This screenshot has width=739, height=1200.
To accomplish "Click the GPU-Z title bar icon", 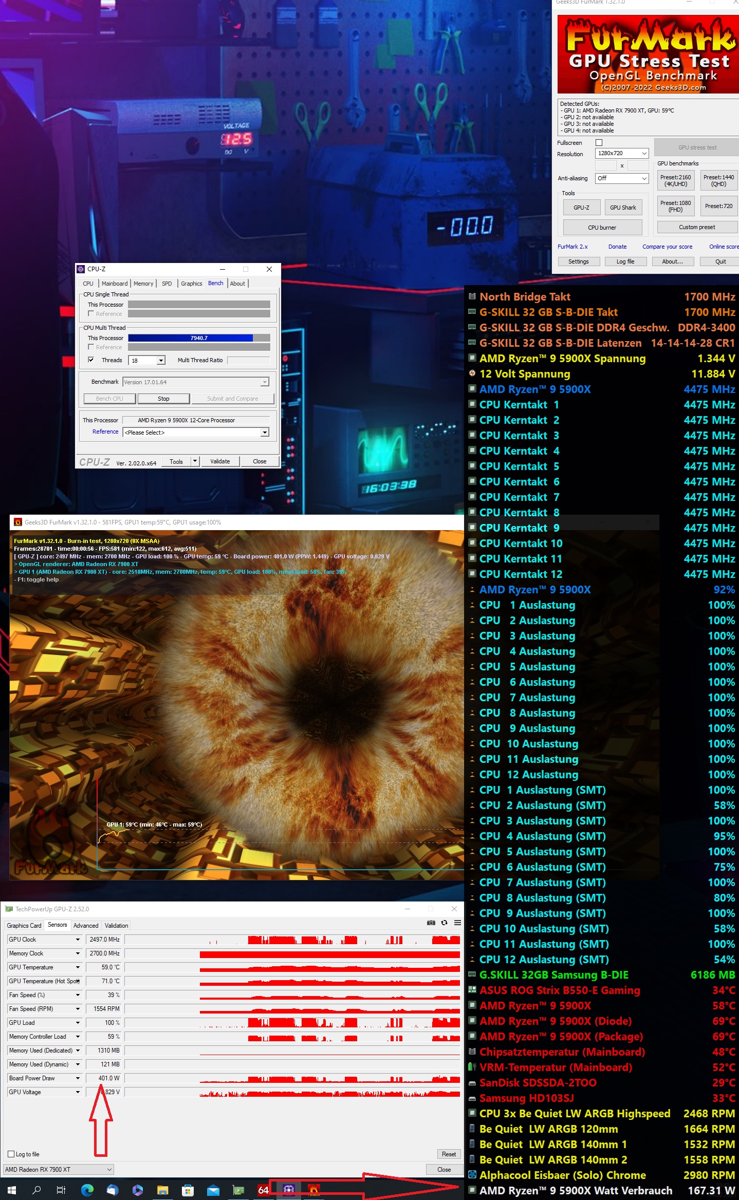I will (9, 909).
